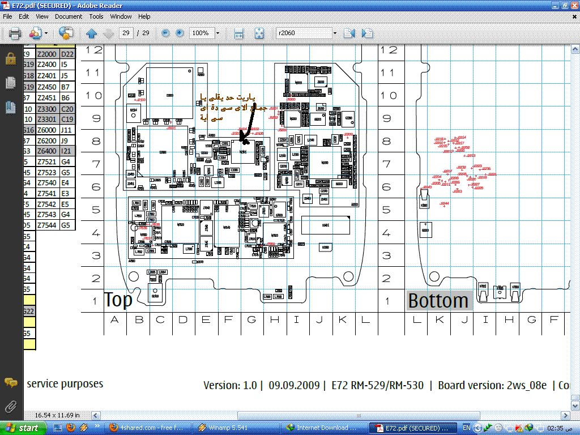
Task: Open the Document menu
Action: click(x=69, y=16)
